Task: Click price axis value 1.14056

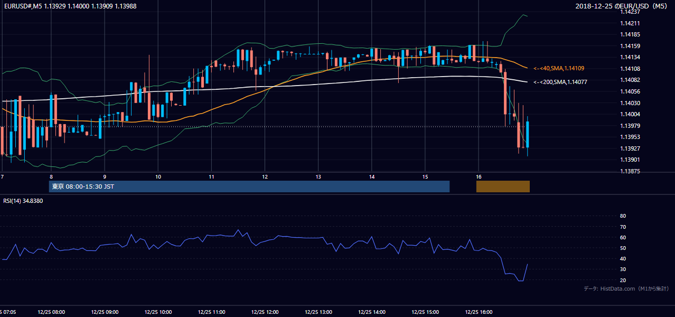Action: point(630,91)
